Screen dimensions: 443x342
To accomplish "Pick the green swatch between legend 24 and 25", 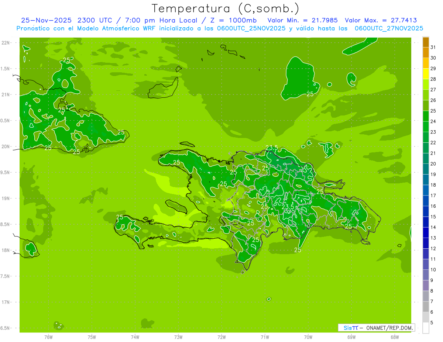I will (426, 116).
